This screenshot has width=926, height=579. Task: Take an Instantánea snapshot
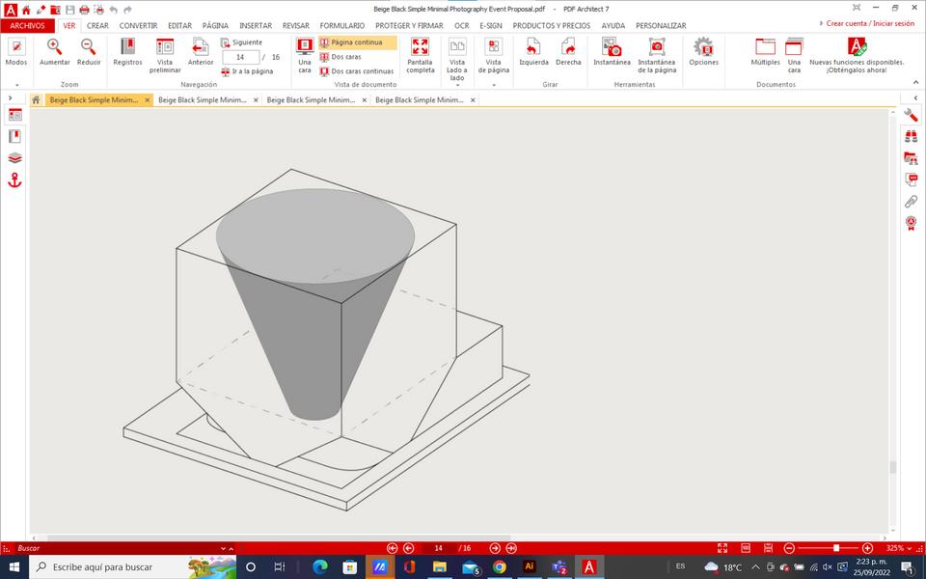pos(612,51)
